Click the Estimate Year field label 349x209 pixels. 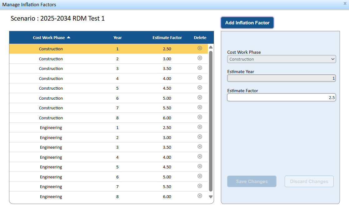pyautogui.click(x=241, y=72)
